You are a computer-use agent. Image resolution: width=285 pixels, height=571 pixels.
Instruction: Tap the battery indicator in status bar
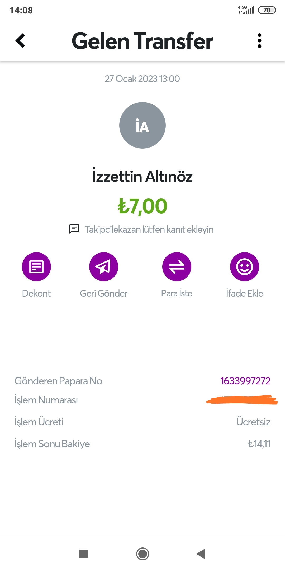coord(267,10)
